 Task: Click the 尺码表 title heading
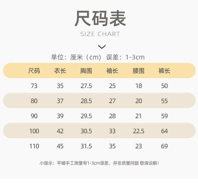100,19
